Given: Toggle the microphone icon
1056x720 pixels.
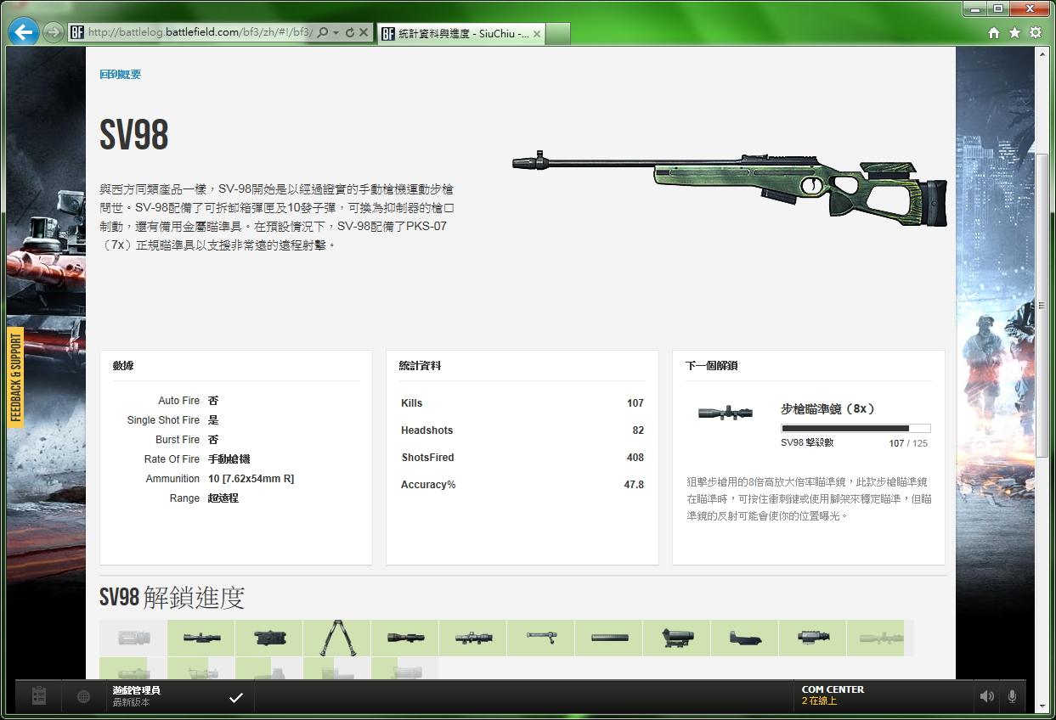Looking at the screenshot, I should (x=1012, y=696).
